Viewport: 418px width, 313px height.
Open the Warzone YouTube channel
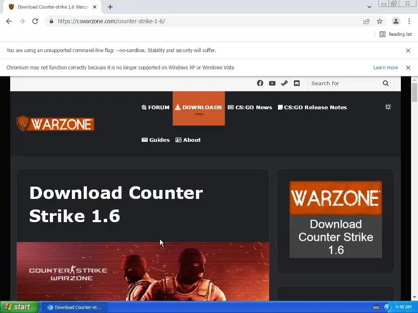(272, 83)
